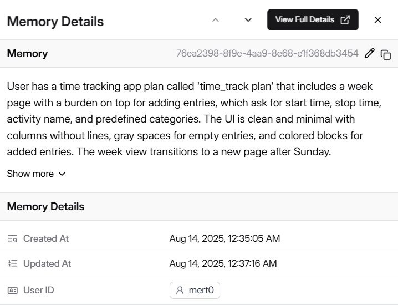Click the Created At timestamp value
Viewport: 398px width, 305px height.
pos(224,238)
